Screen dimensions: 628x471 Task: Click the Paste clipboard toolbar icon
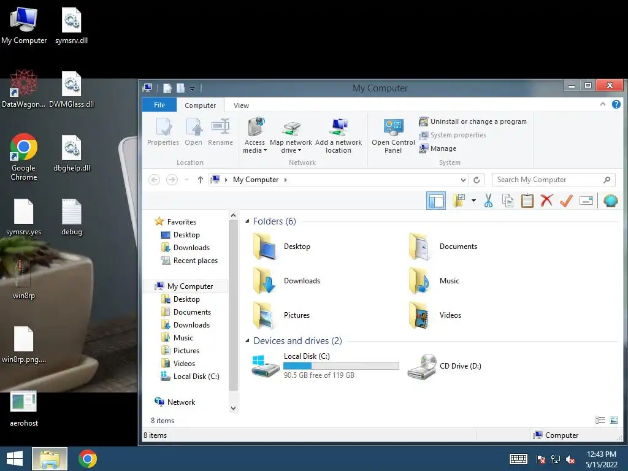(x=527, y=201)
